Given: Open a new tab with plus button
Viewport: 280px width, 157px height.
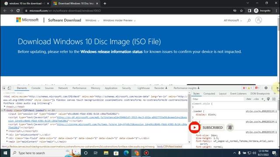Looking at the screenshot, I should (x=105, y=3).
